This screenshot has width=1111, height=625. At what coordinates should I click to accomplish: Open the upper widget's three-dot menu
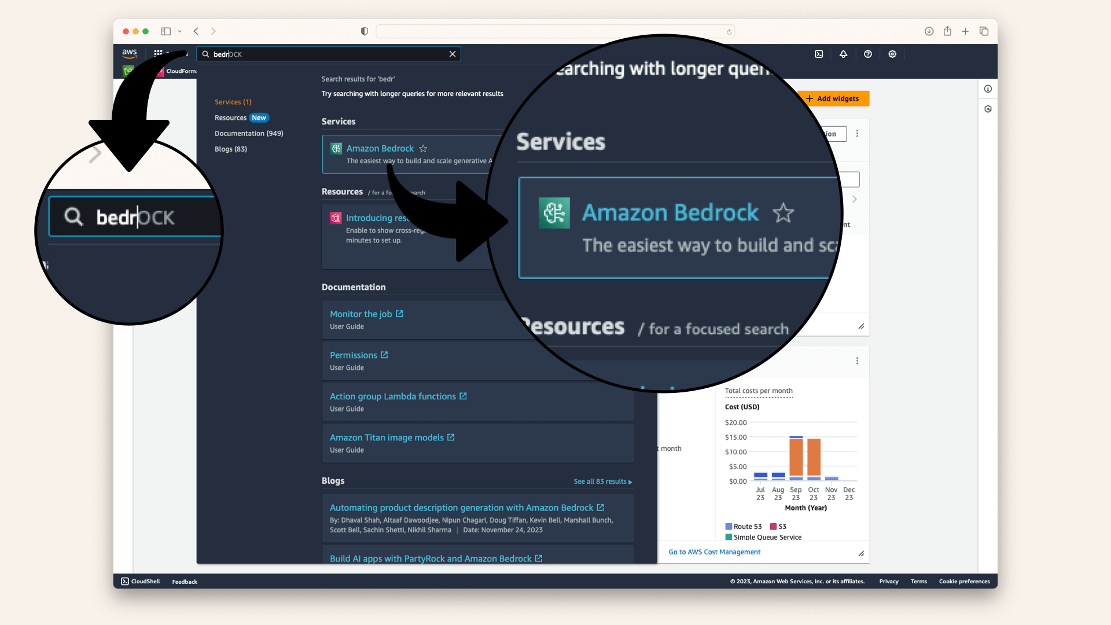coord(857,134)
